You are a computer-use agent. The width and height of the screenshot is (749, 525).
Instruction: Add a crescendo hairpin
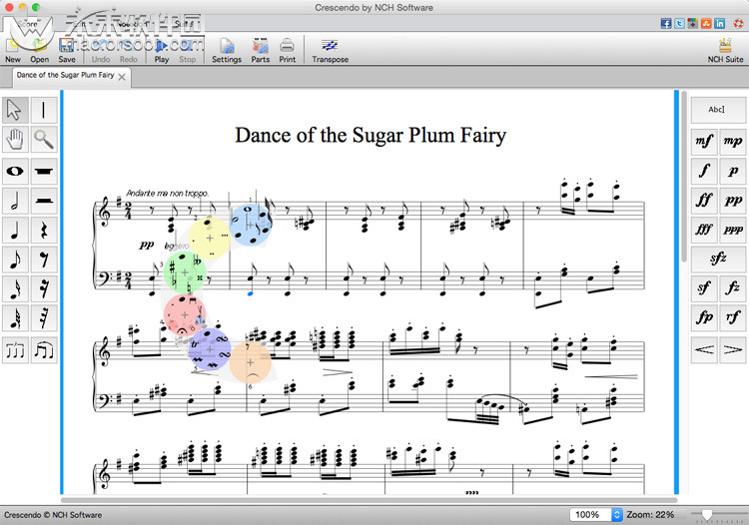coord(704,350)
